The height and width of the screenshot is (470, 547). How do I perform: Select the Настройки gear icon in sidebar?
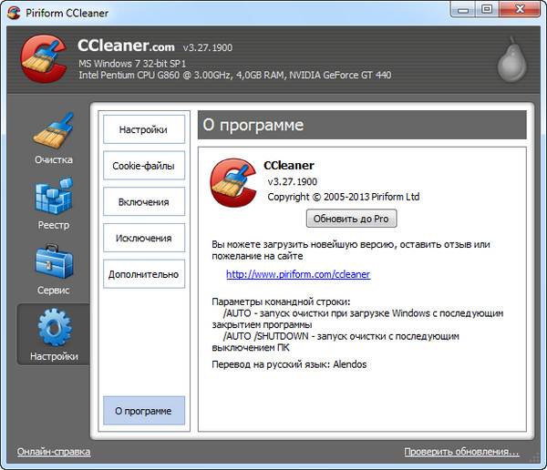point(54,327)
